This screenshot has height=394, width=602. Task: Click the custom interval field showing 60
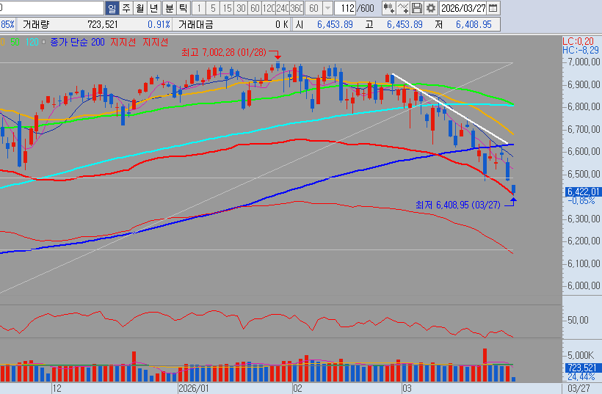pos(314,8)
